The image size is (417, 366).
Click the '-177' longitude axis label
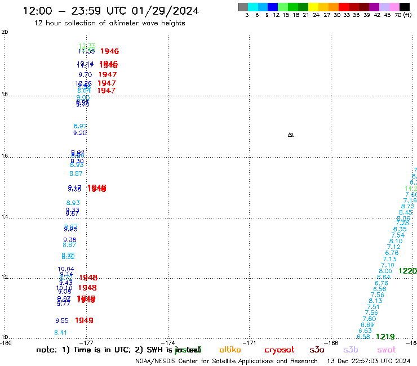tap(87, 343)
